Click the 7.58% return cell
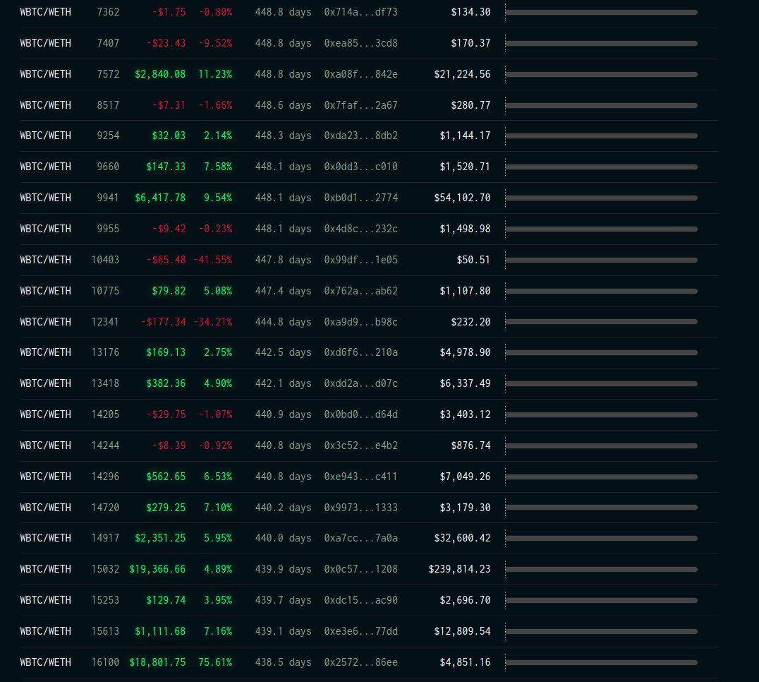 point(218,167)
